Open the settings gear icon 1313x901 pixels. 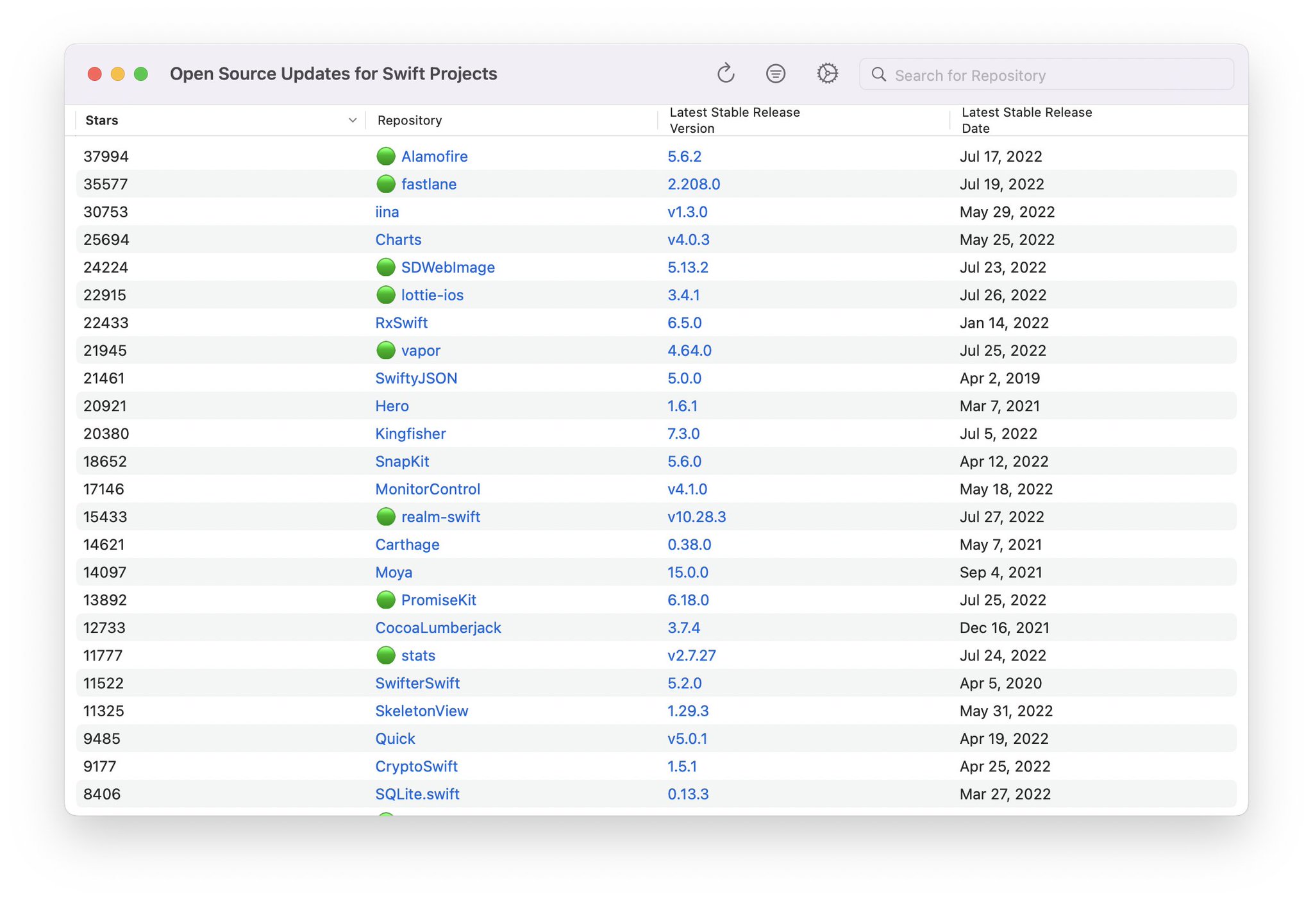(x=827, y=74)
